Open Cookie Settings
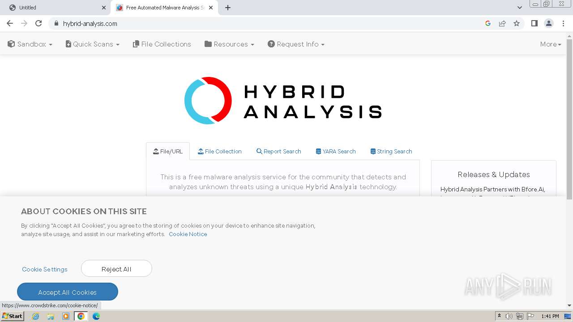Image resolution: width=573 pixels, height=322 pixels. [x=45, y=269]
